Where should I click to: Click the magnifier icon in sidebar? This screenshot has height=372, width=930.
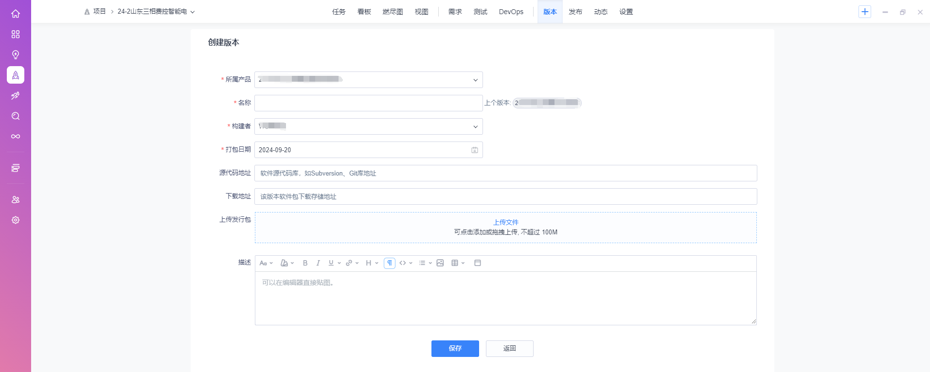(16, 116)
